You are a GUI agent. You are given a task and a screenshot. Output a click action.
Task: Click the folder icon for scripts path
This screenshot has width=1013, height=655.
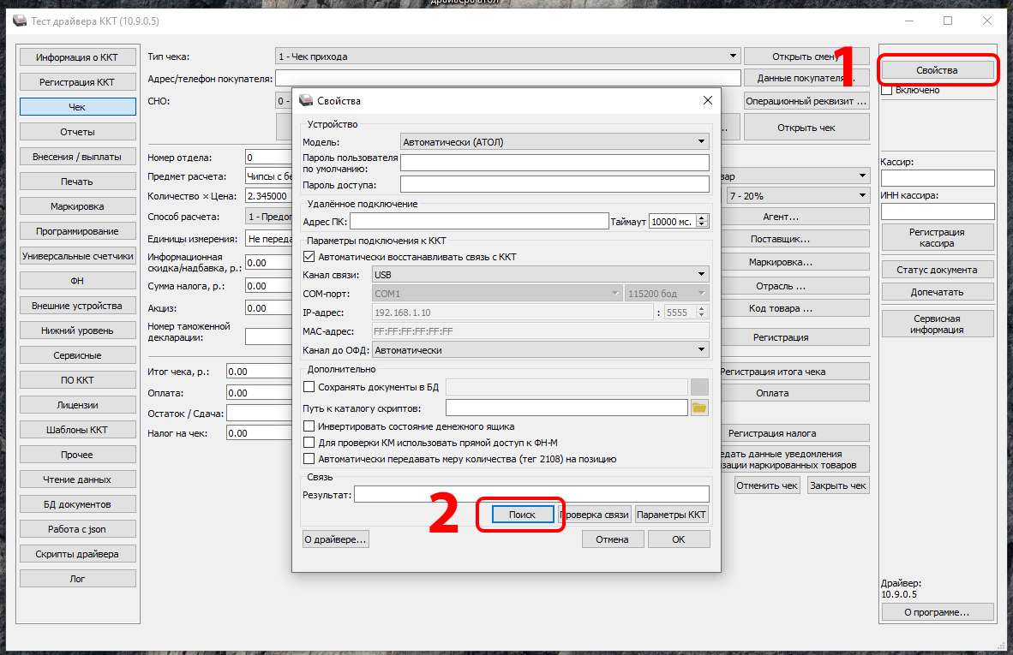click(699, 408)
